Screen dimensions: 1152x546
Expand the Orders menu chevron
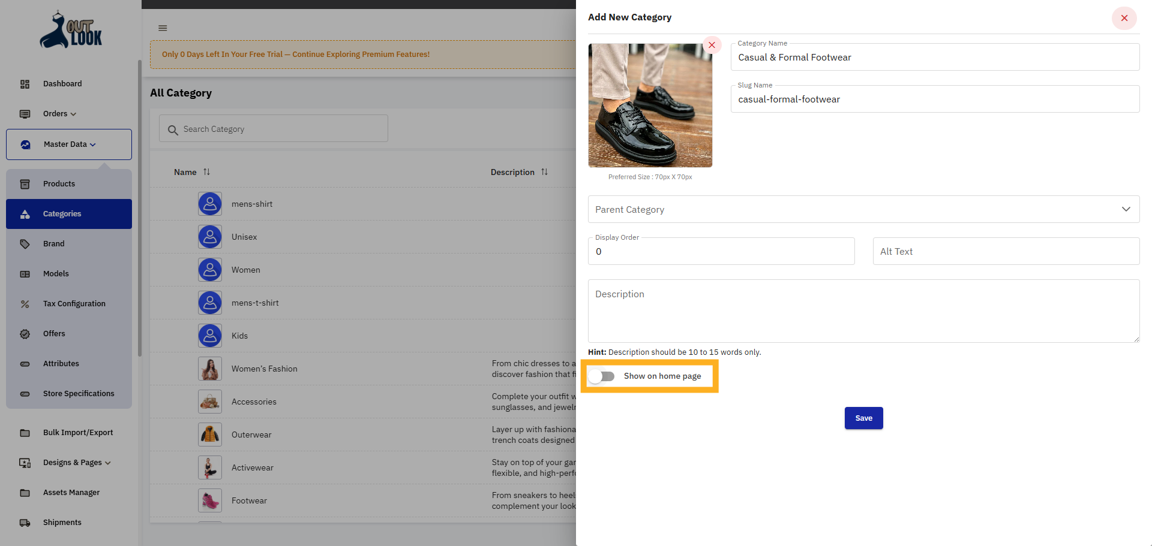coord(73,114)
